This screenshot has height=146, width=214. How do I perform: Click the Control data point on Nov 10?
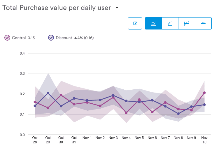point(204,93)
